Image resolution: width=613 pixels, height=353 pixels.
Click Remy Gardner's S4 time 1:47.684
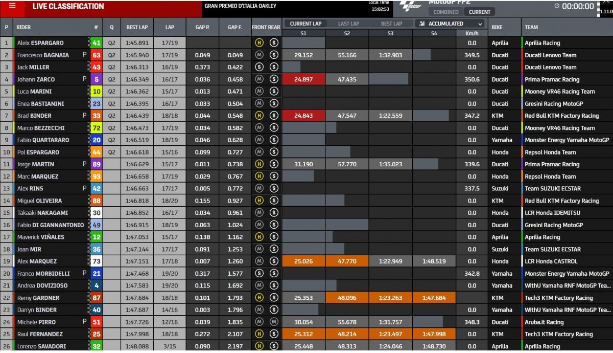pos(434,298)
